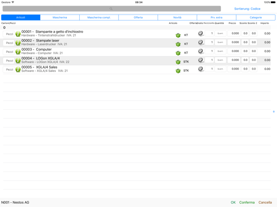
Task: Edit pieces-per-pack value for article 00001
Action: 209,33
